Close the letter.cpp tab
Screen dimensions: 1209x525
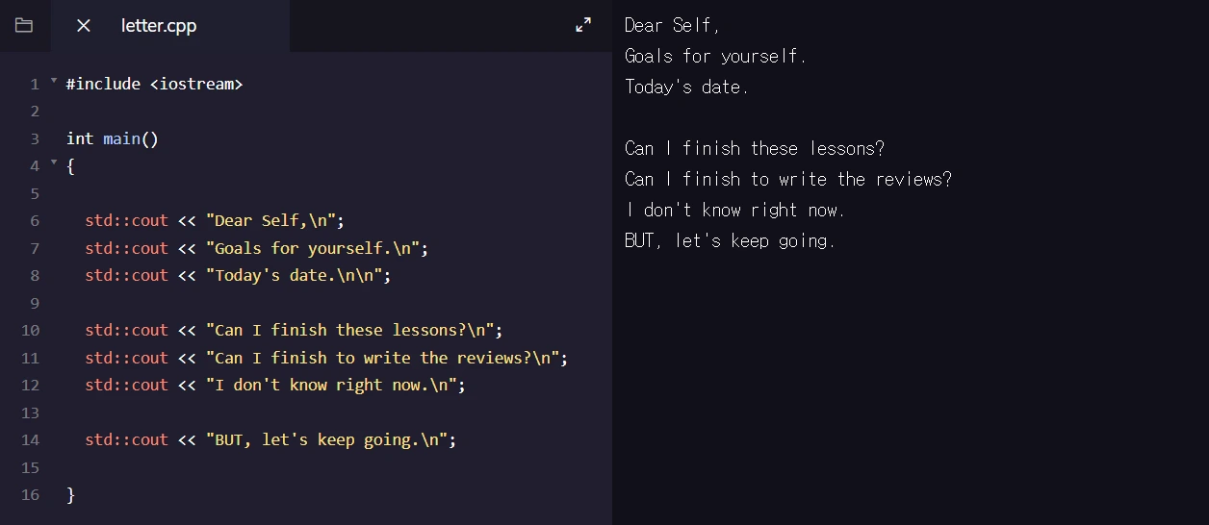coord(84,26)
